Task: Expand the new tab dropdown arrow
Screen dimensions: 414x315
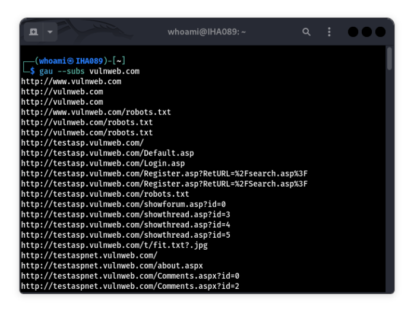Action: pyautogui.click(x=50, y=32)
